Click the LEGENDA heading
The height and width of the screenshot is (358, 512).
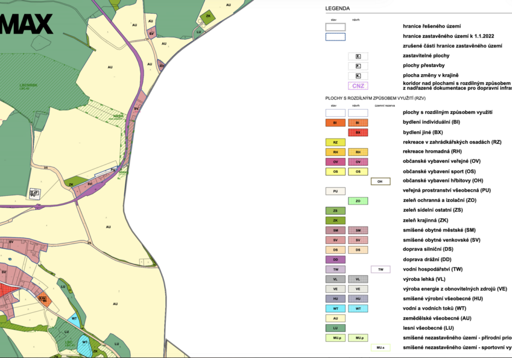click(x=337, y=9)
